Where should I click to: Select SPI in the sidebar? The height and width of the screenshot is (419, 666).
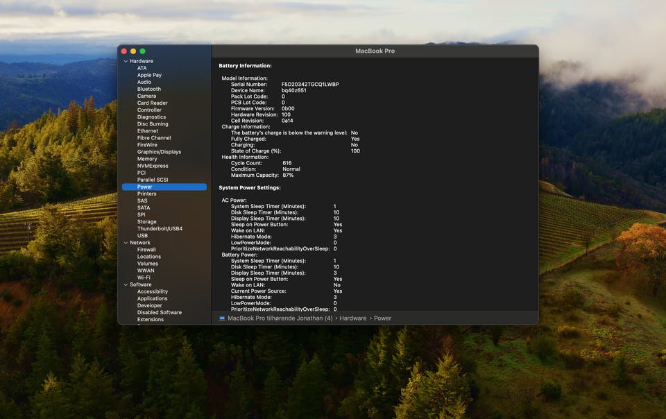pyautogui.click(x=141, y=215)
